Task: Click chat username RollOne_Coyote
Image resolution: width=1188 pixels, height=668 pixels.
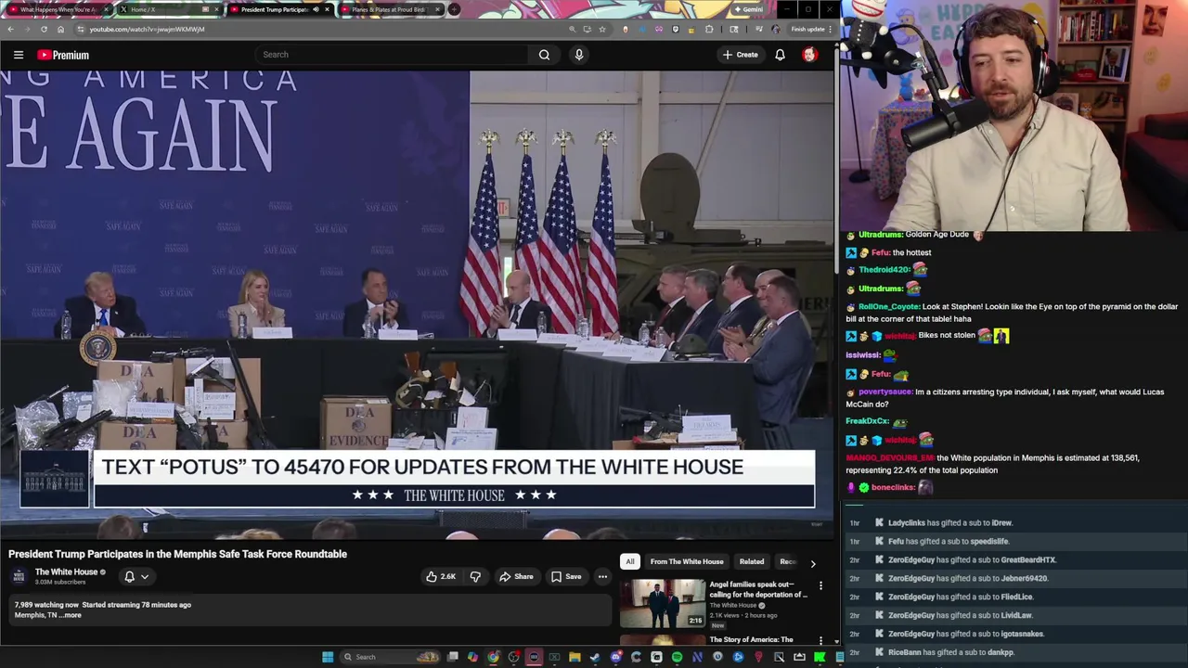Action: click(888, 306)
